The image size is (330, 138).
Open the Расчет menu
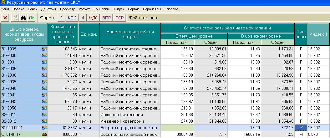[x=84, y=9]
